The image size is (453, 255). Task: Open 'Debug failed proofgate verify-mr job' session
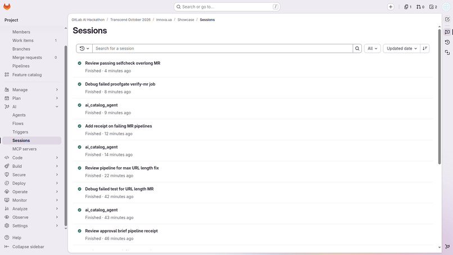[120, 84]
